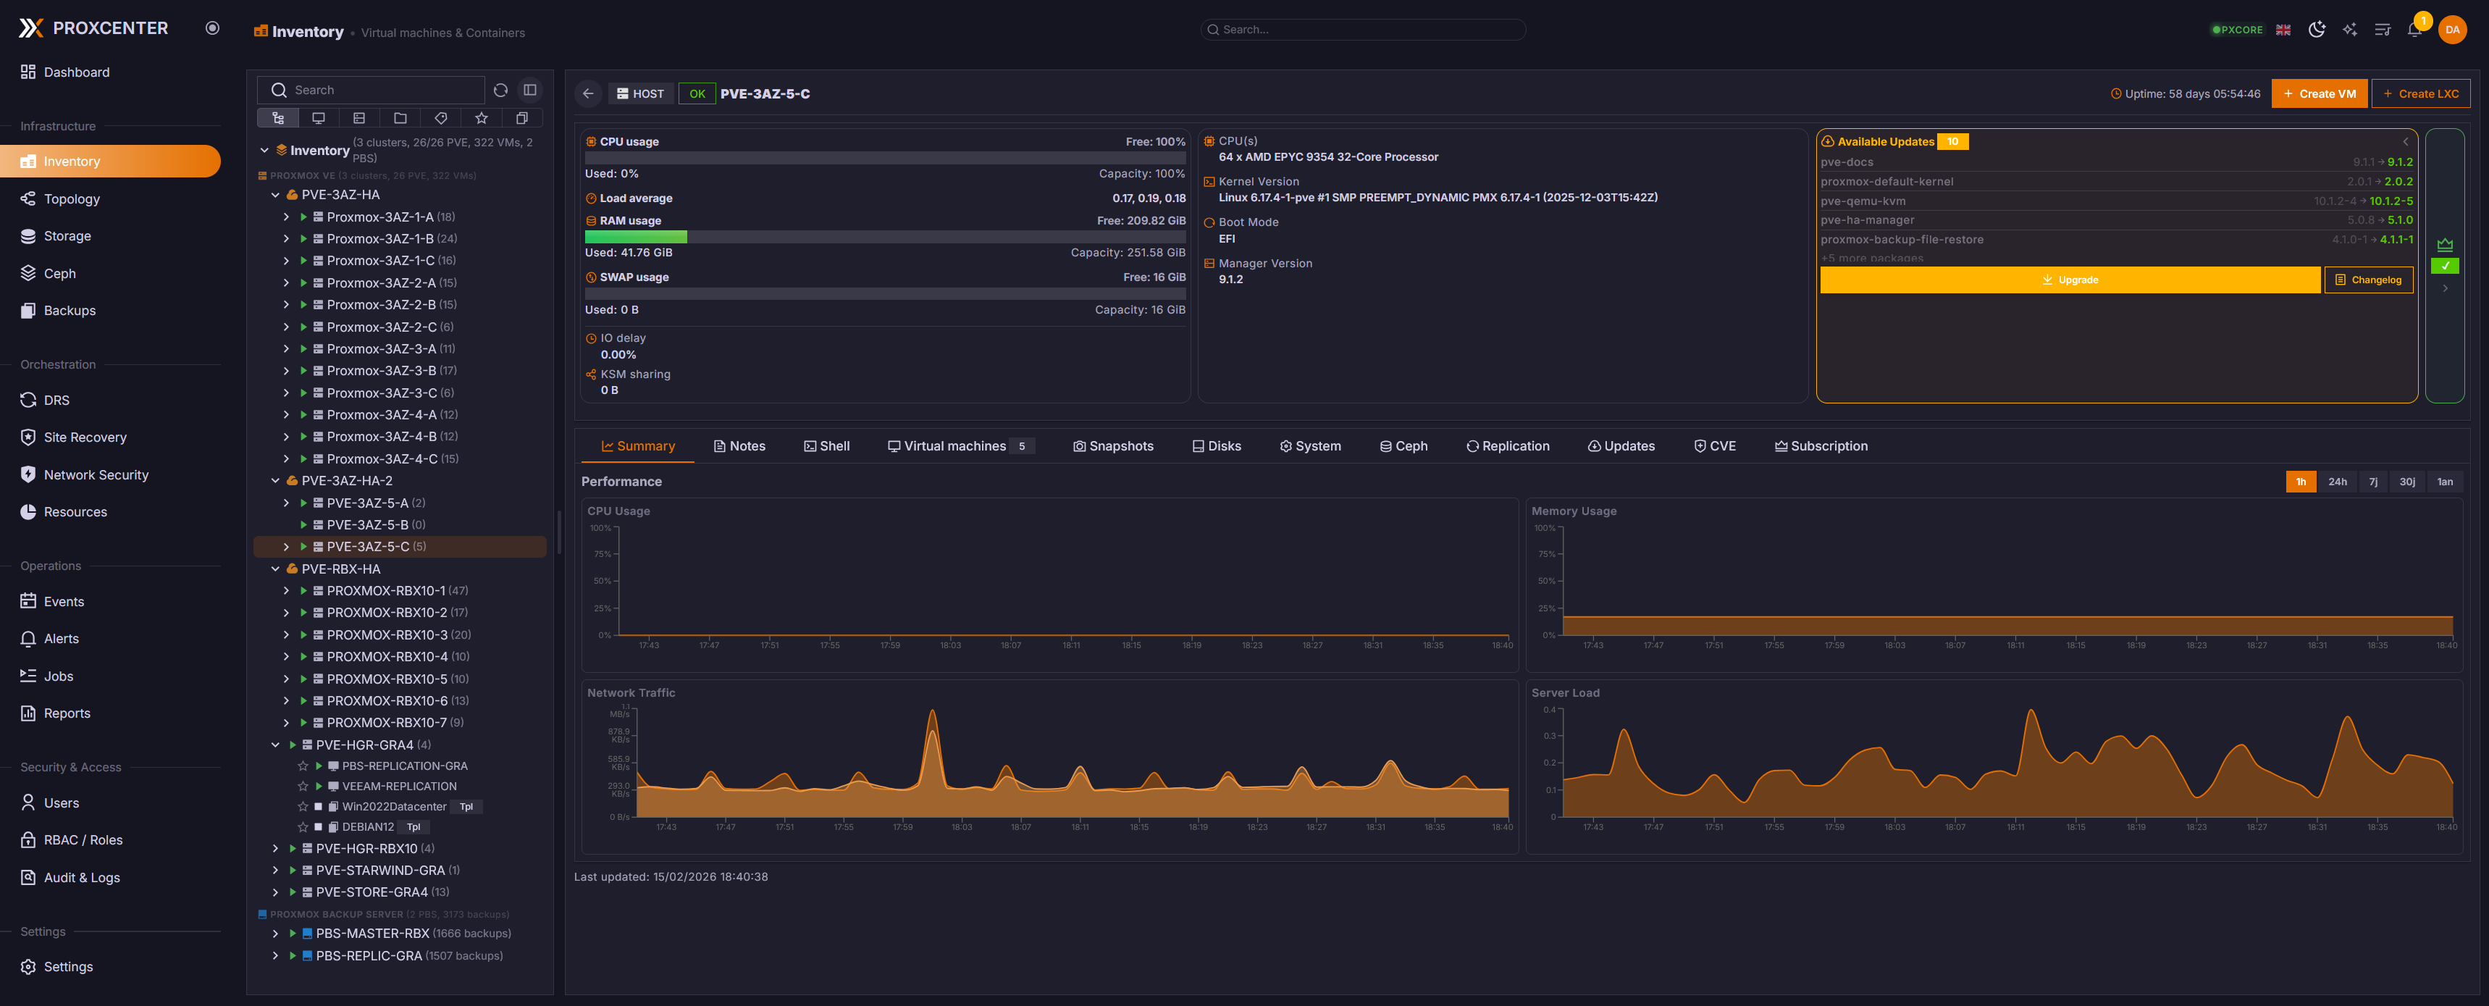
Task: Click the global search field in the header
Action: coord(1362,29)
